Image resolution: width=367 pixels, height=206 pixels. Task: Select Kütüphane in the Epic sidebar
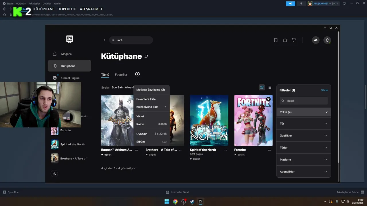[x=69, y=66]
